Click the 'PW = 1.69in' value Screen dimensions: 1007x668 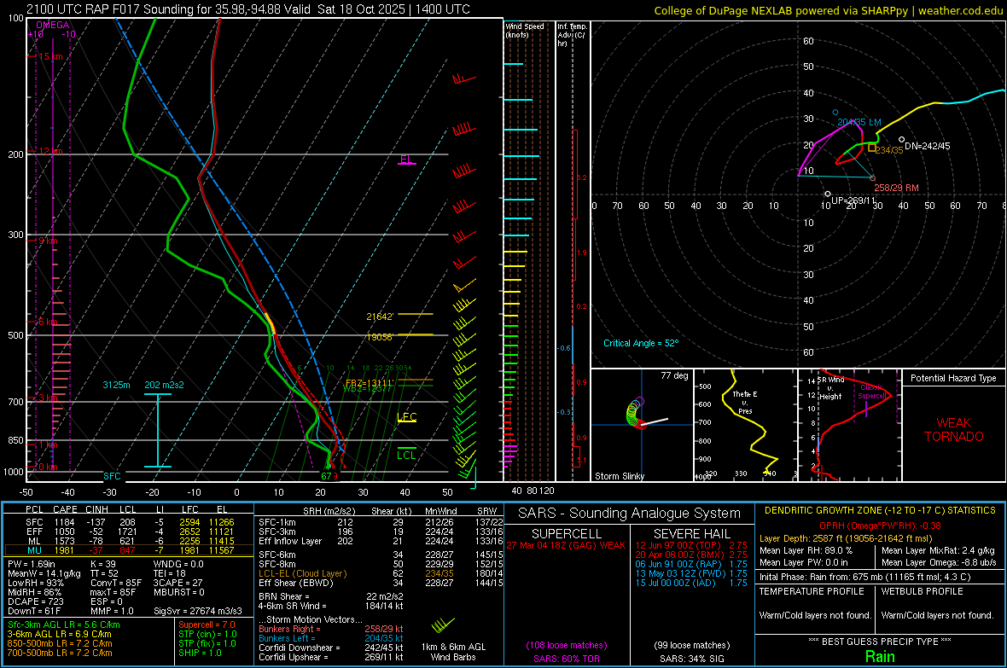pyautogui.click(x=32, y=564)
